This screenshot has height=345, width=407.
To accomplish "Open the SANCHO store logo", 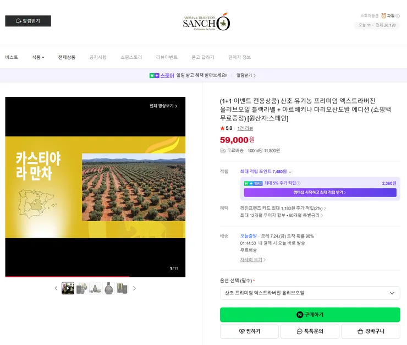I will [x=206, y=21].
